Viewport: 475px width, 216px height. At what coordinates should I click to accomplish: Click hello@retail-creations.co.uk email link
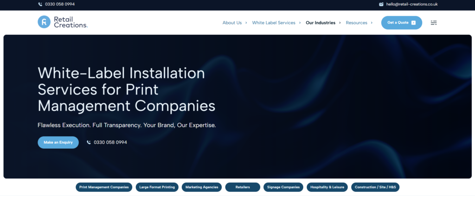click(412, 4)
